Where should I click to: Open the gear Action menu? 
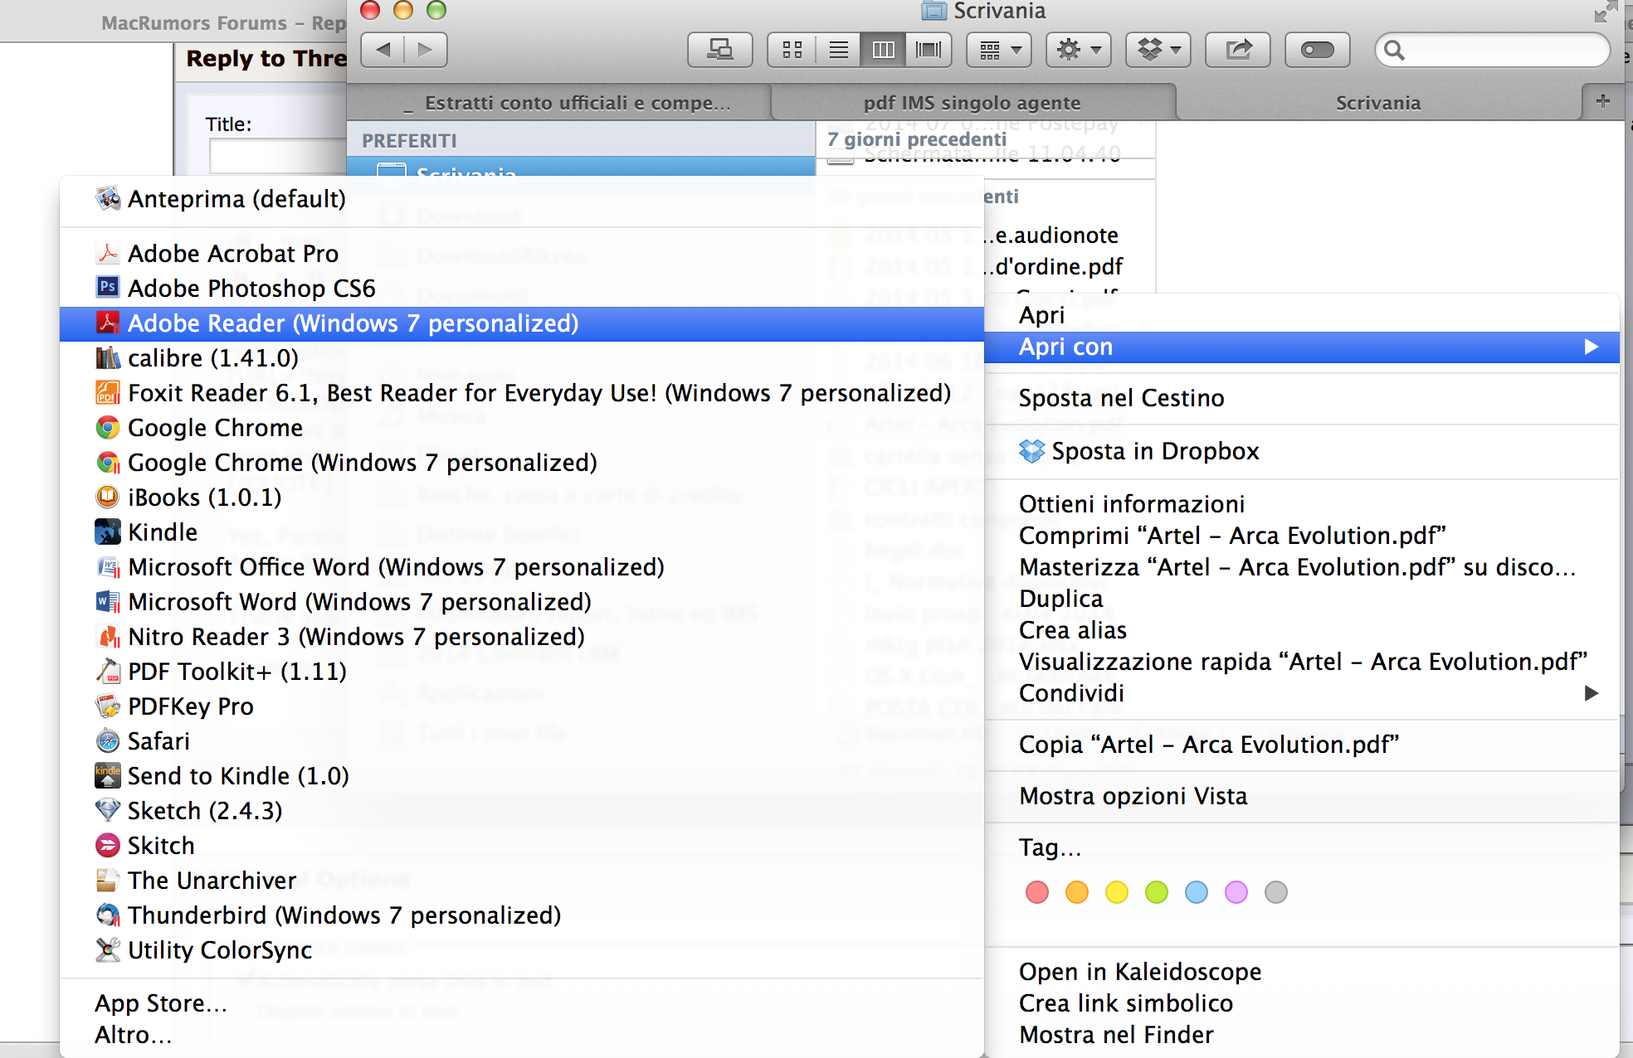(x=1079, y=50)
